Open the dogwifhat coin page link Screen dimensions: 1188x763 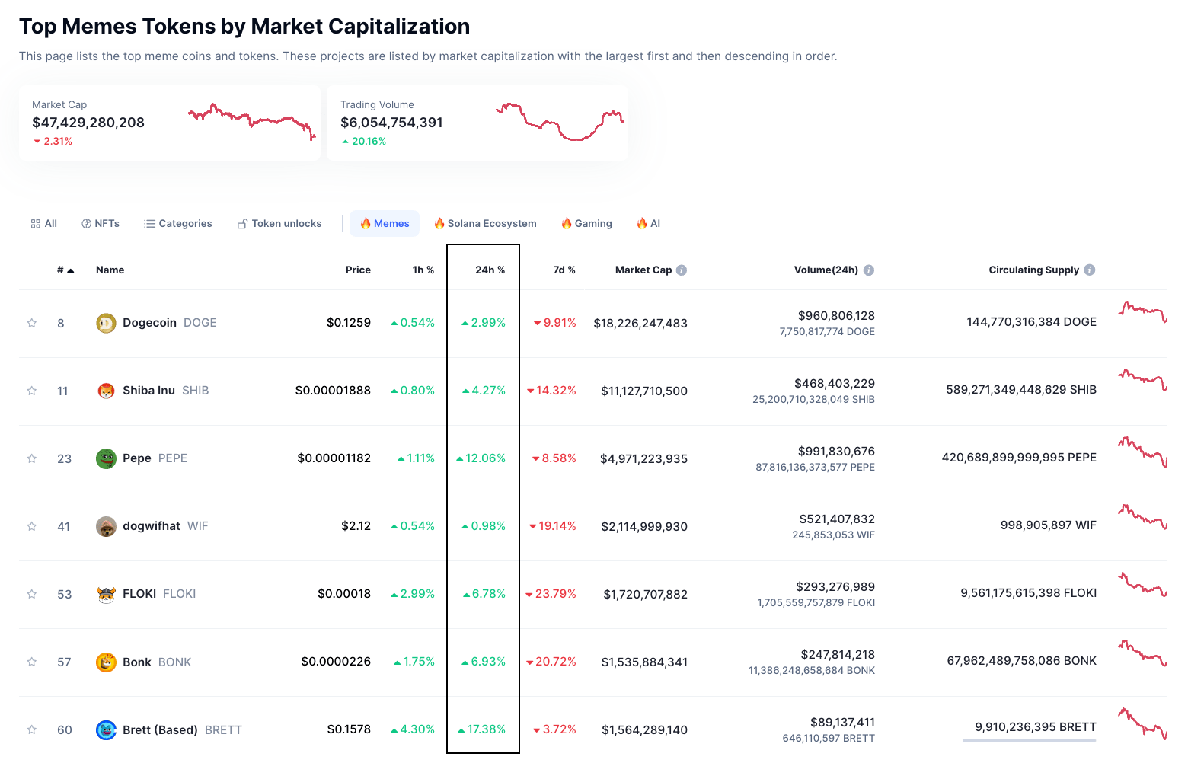[152, 526]
